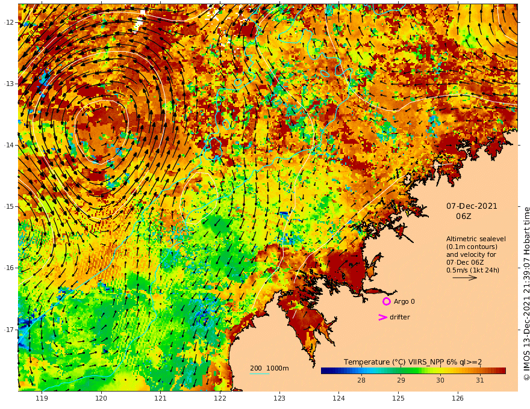This screenshot has height=409, width=530.
Task: Click the cyan 200 1000m depth contour legend line
Action: (x=260, y=374)
